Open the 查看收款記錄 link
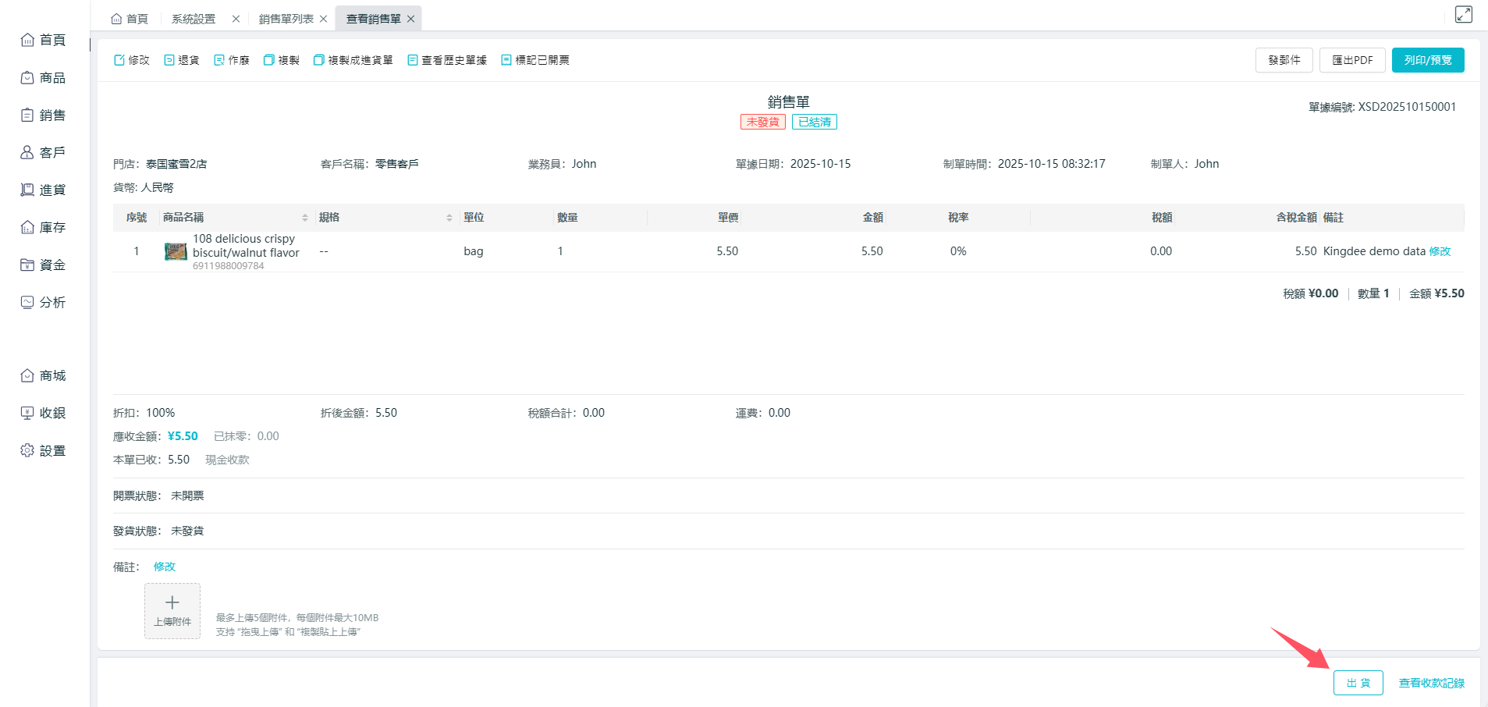This screenshot has width=1488, height=707. 1431,683
